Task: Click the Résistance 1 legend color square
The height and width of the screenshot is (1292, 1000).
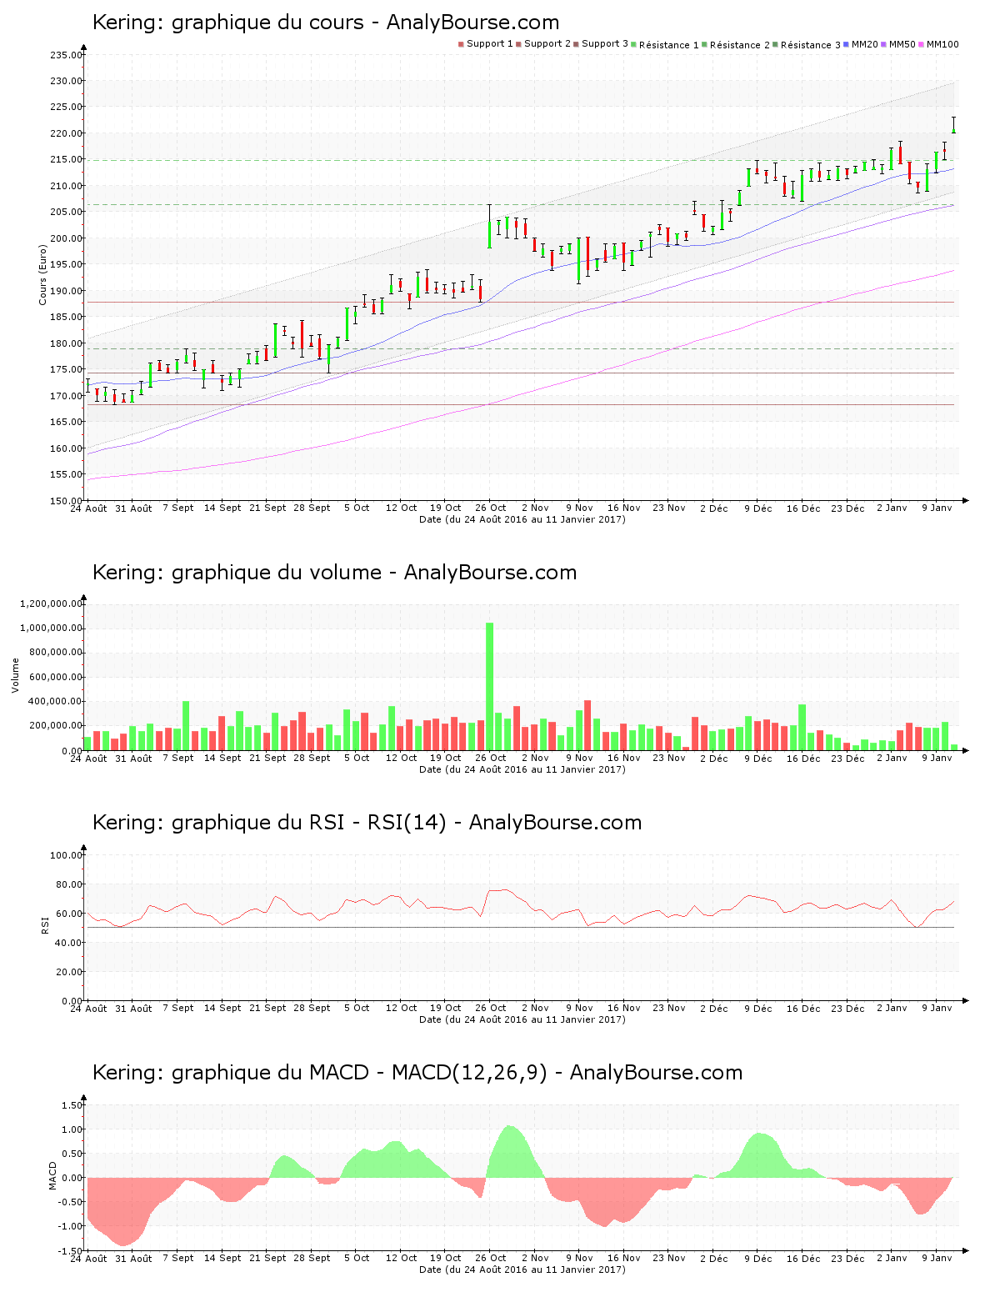Action: [x=634, y=44]
